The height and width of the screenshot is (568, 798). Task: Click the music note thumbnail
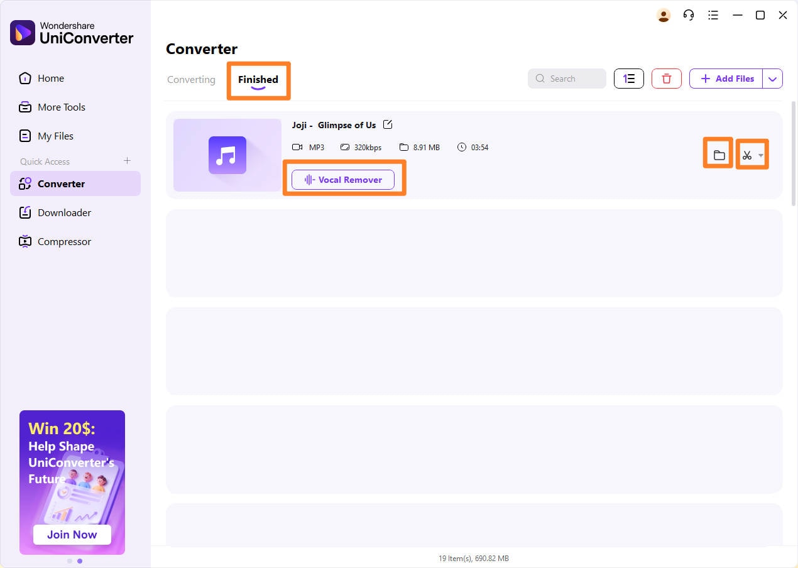point(227,155)
